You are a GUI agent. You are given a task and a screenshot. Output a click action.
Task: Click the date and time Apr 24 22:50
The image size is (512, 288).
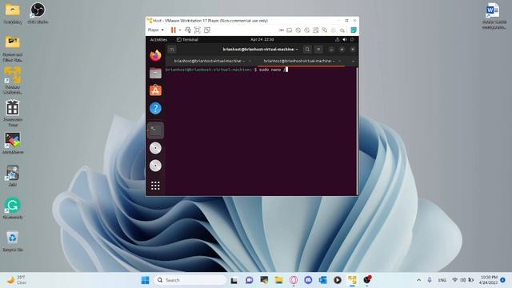(x=262, y=39)
